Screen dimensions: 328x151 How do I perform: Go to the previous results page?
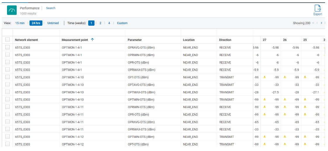click(x=317, y=23)
